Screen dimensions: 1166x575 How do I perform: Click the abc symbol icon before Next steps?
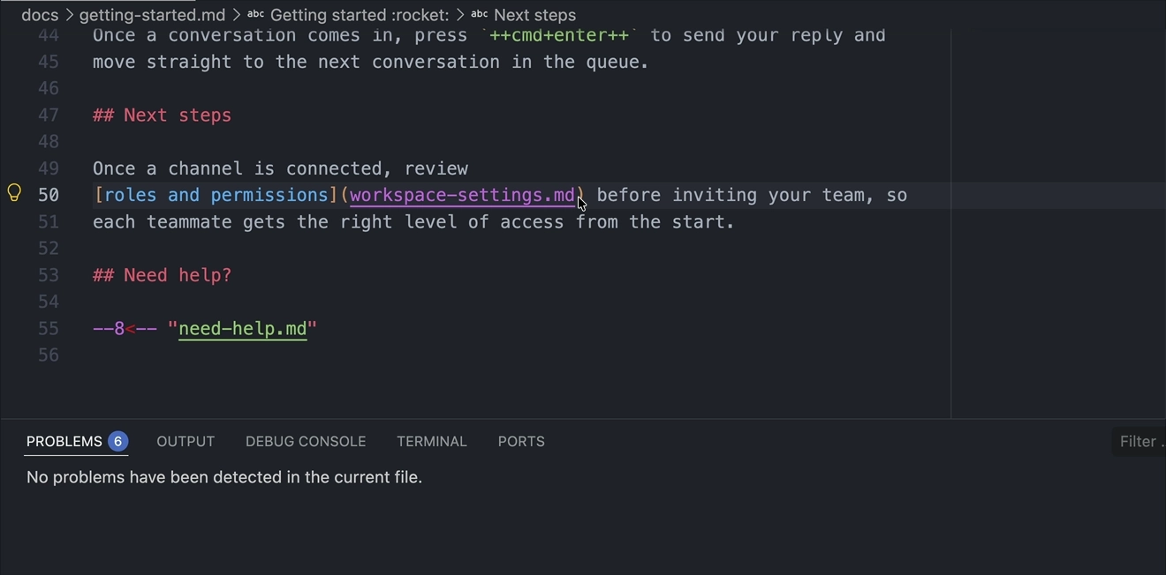(480, 14)
